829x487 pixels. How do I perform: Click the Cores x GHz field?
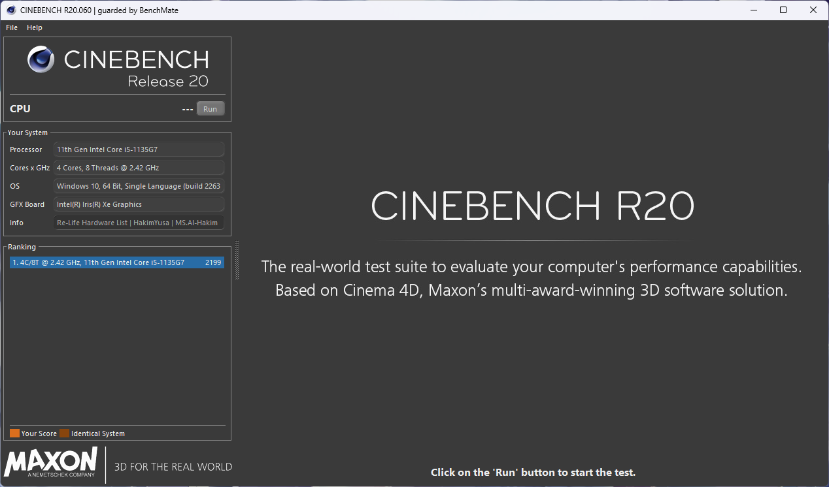point(139,168)
